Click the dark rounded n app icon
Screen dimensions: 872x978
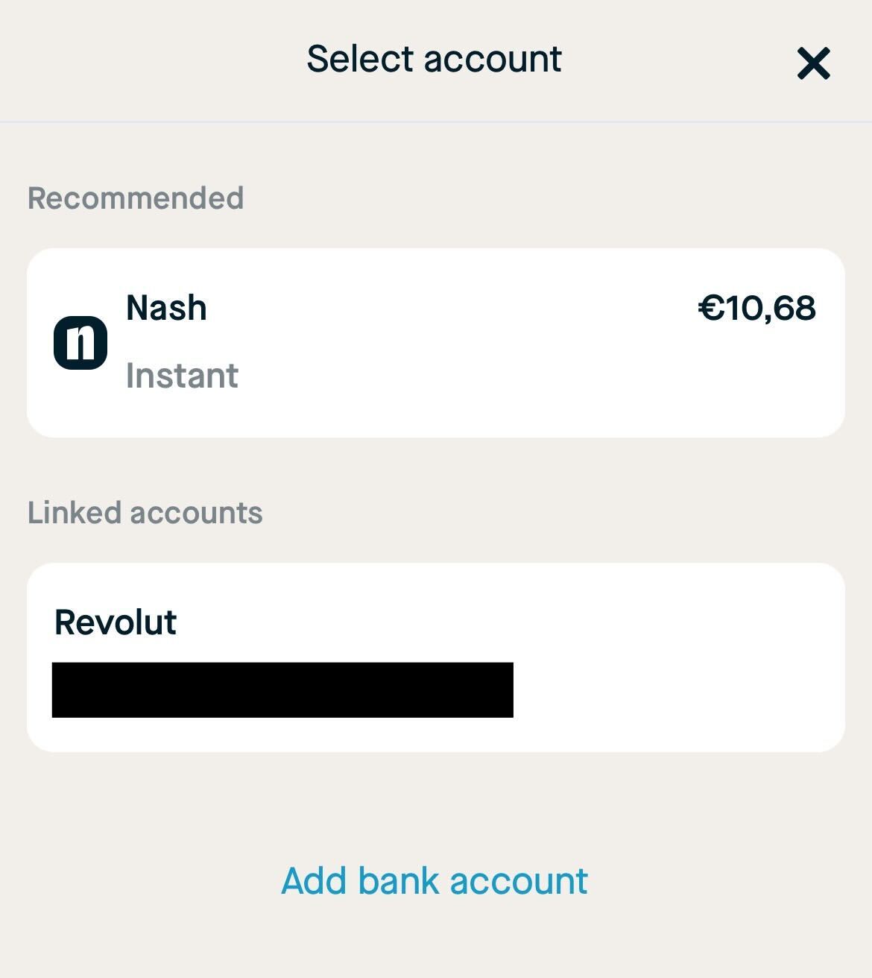80,343
